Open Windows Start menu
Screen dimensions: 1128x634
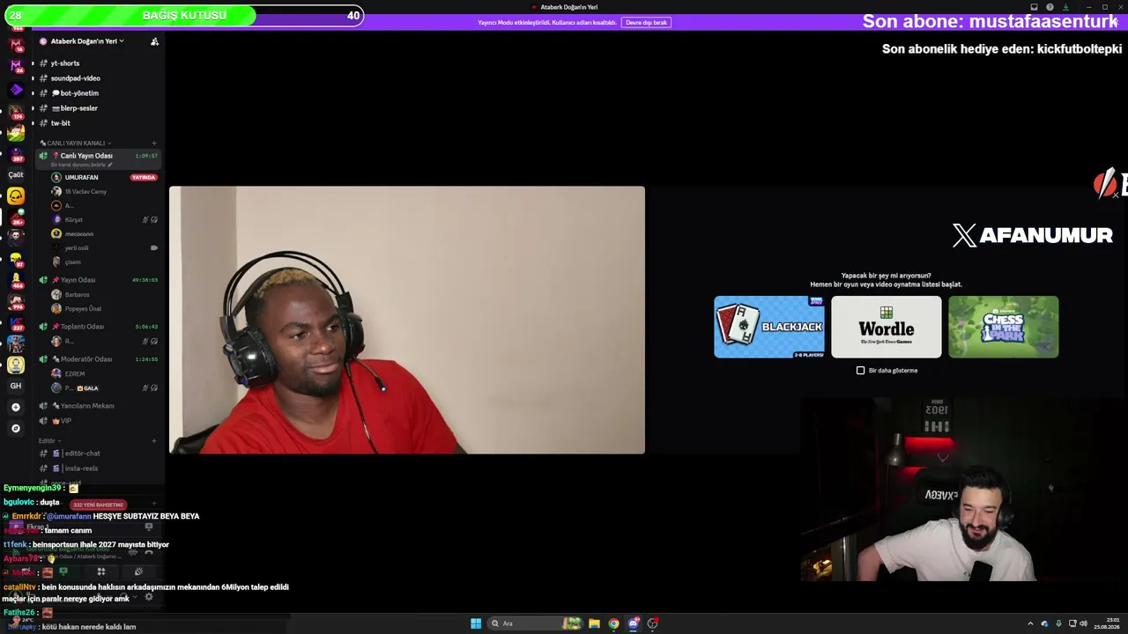pos(476,623)
